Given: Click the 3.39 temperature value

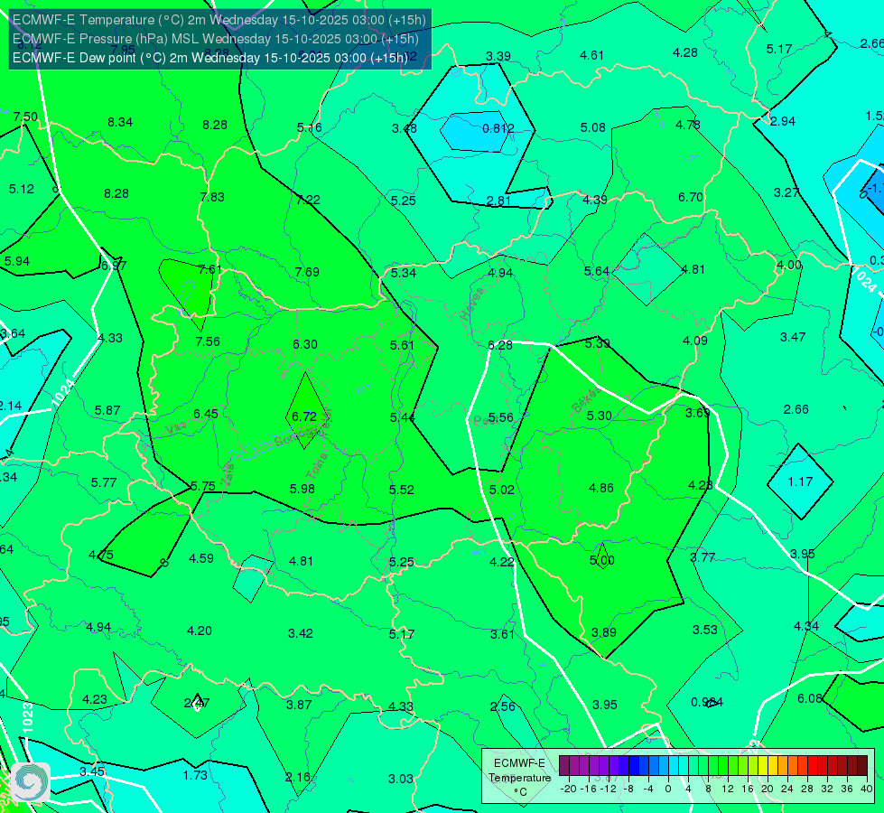Looking at the screenshot, I should (498, 56).
